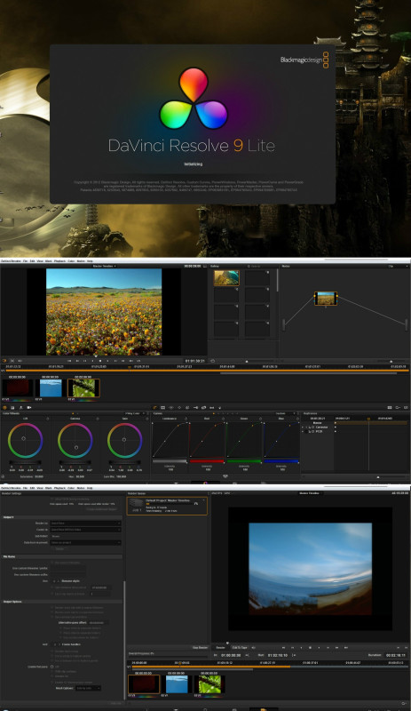The width and height of the screenshot is (411, 711).
Task: Click the gallery panel vertical scrollbar
Action: coord(277,280)
